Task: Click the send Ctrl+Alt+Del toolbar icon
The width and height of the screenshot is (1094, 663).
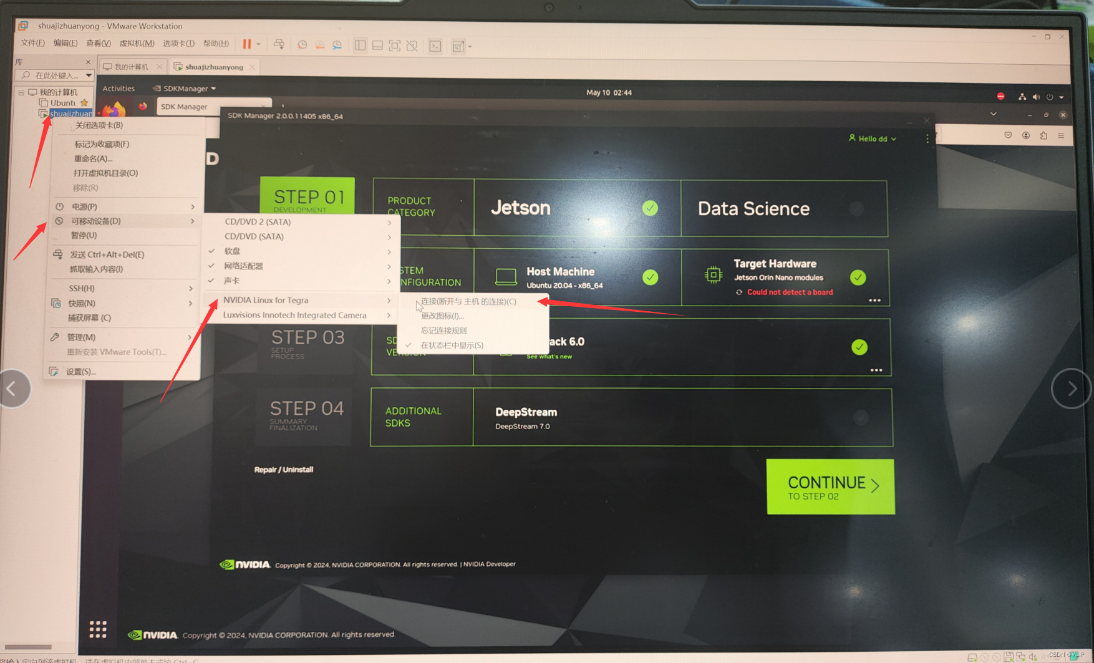Action: coord(279,44)
